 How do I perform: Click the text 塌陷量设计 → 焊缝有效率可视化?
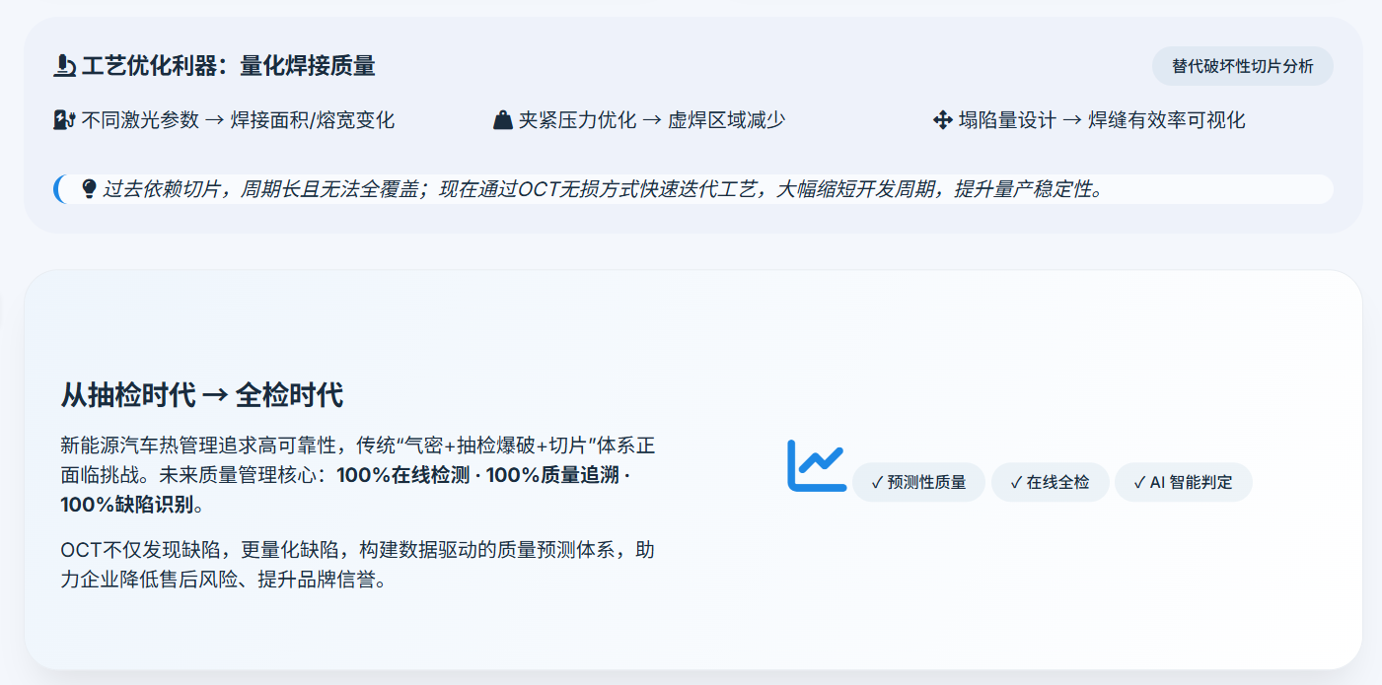(x=1102, y=120)
